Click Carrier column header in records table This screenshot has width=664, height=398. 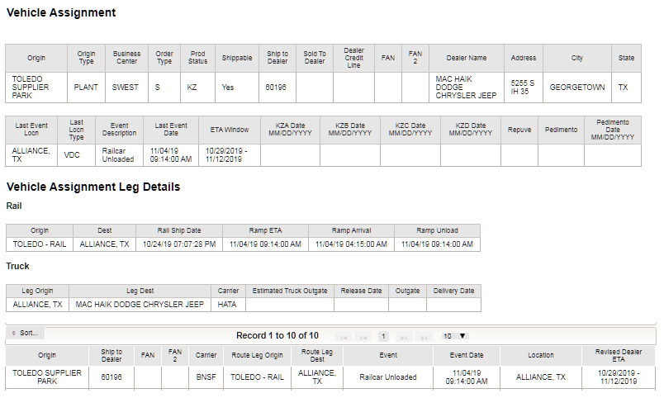point(206,356)
